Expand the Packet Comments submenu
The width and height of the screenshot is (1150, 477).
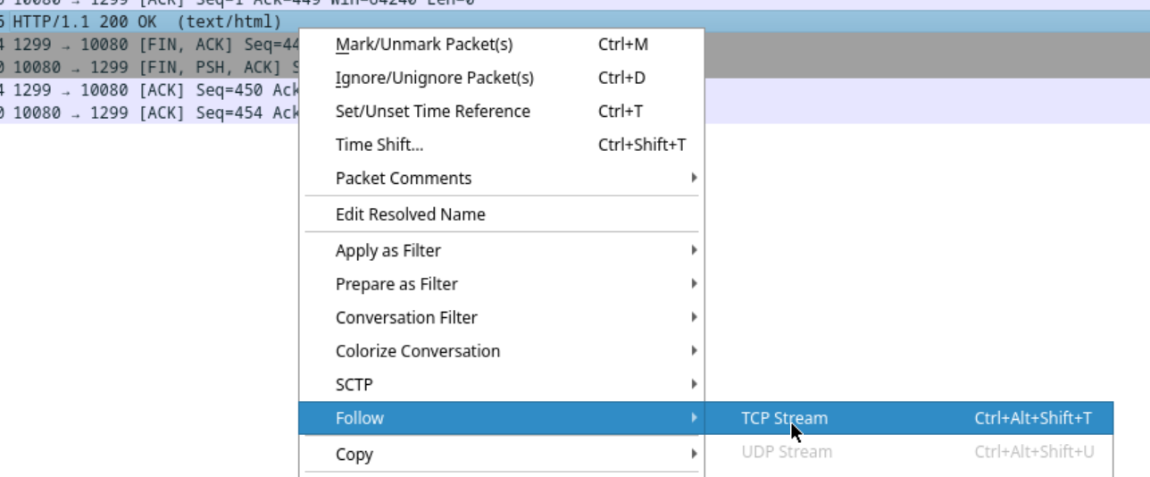(x=404, y=179)
